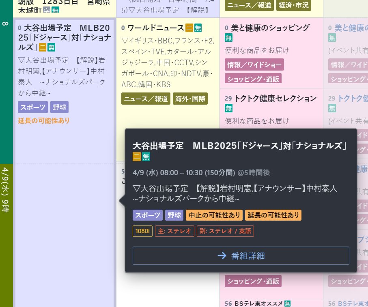This screenshot has width=368, height=307.
Task: Select 経済・市況 tag at top
Action: (294, 5)
